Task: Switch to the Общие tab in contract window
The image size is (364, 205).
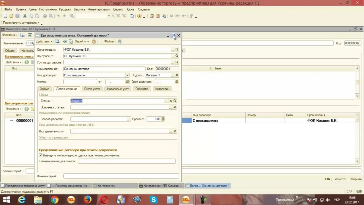Action: pos(44,89)
